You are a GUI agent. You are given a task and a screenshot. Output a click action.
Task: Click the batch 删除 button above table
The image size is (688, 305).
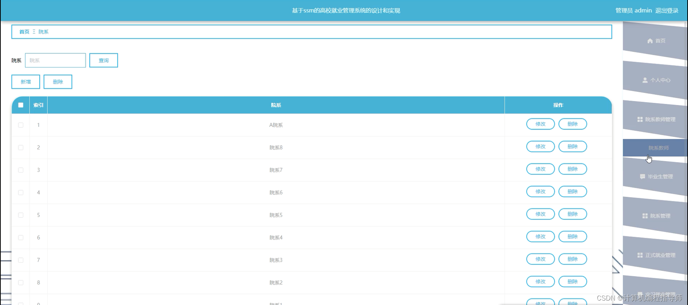click(58, 82)
